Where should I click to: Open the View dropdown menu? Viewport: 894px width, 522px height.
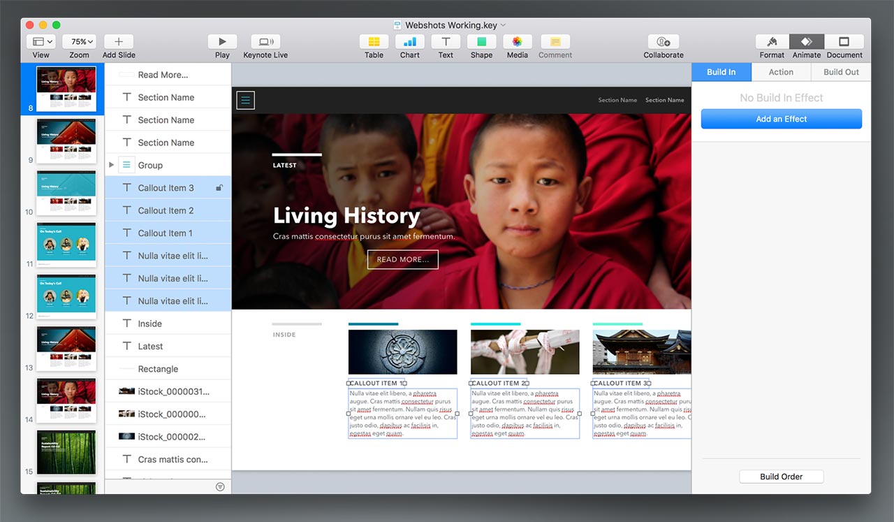(41, 42)
